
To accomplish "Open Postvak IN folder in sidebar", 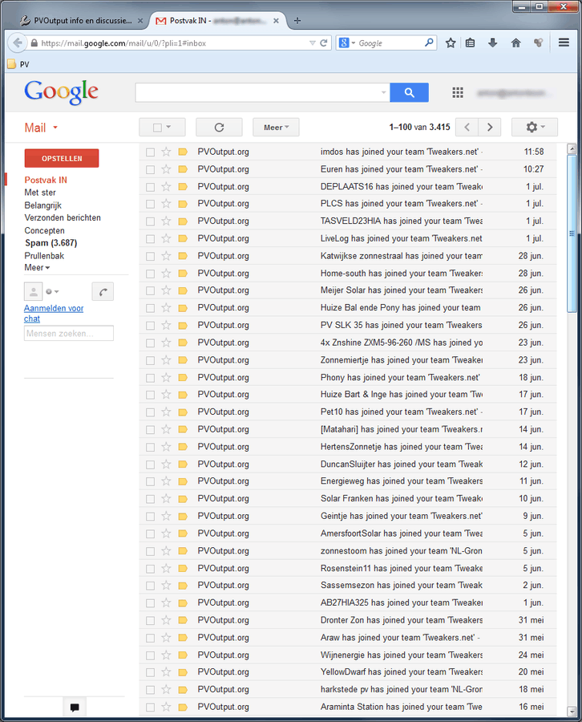I will click(46, 180).
